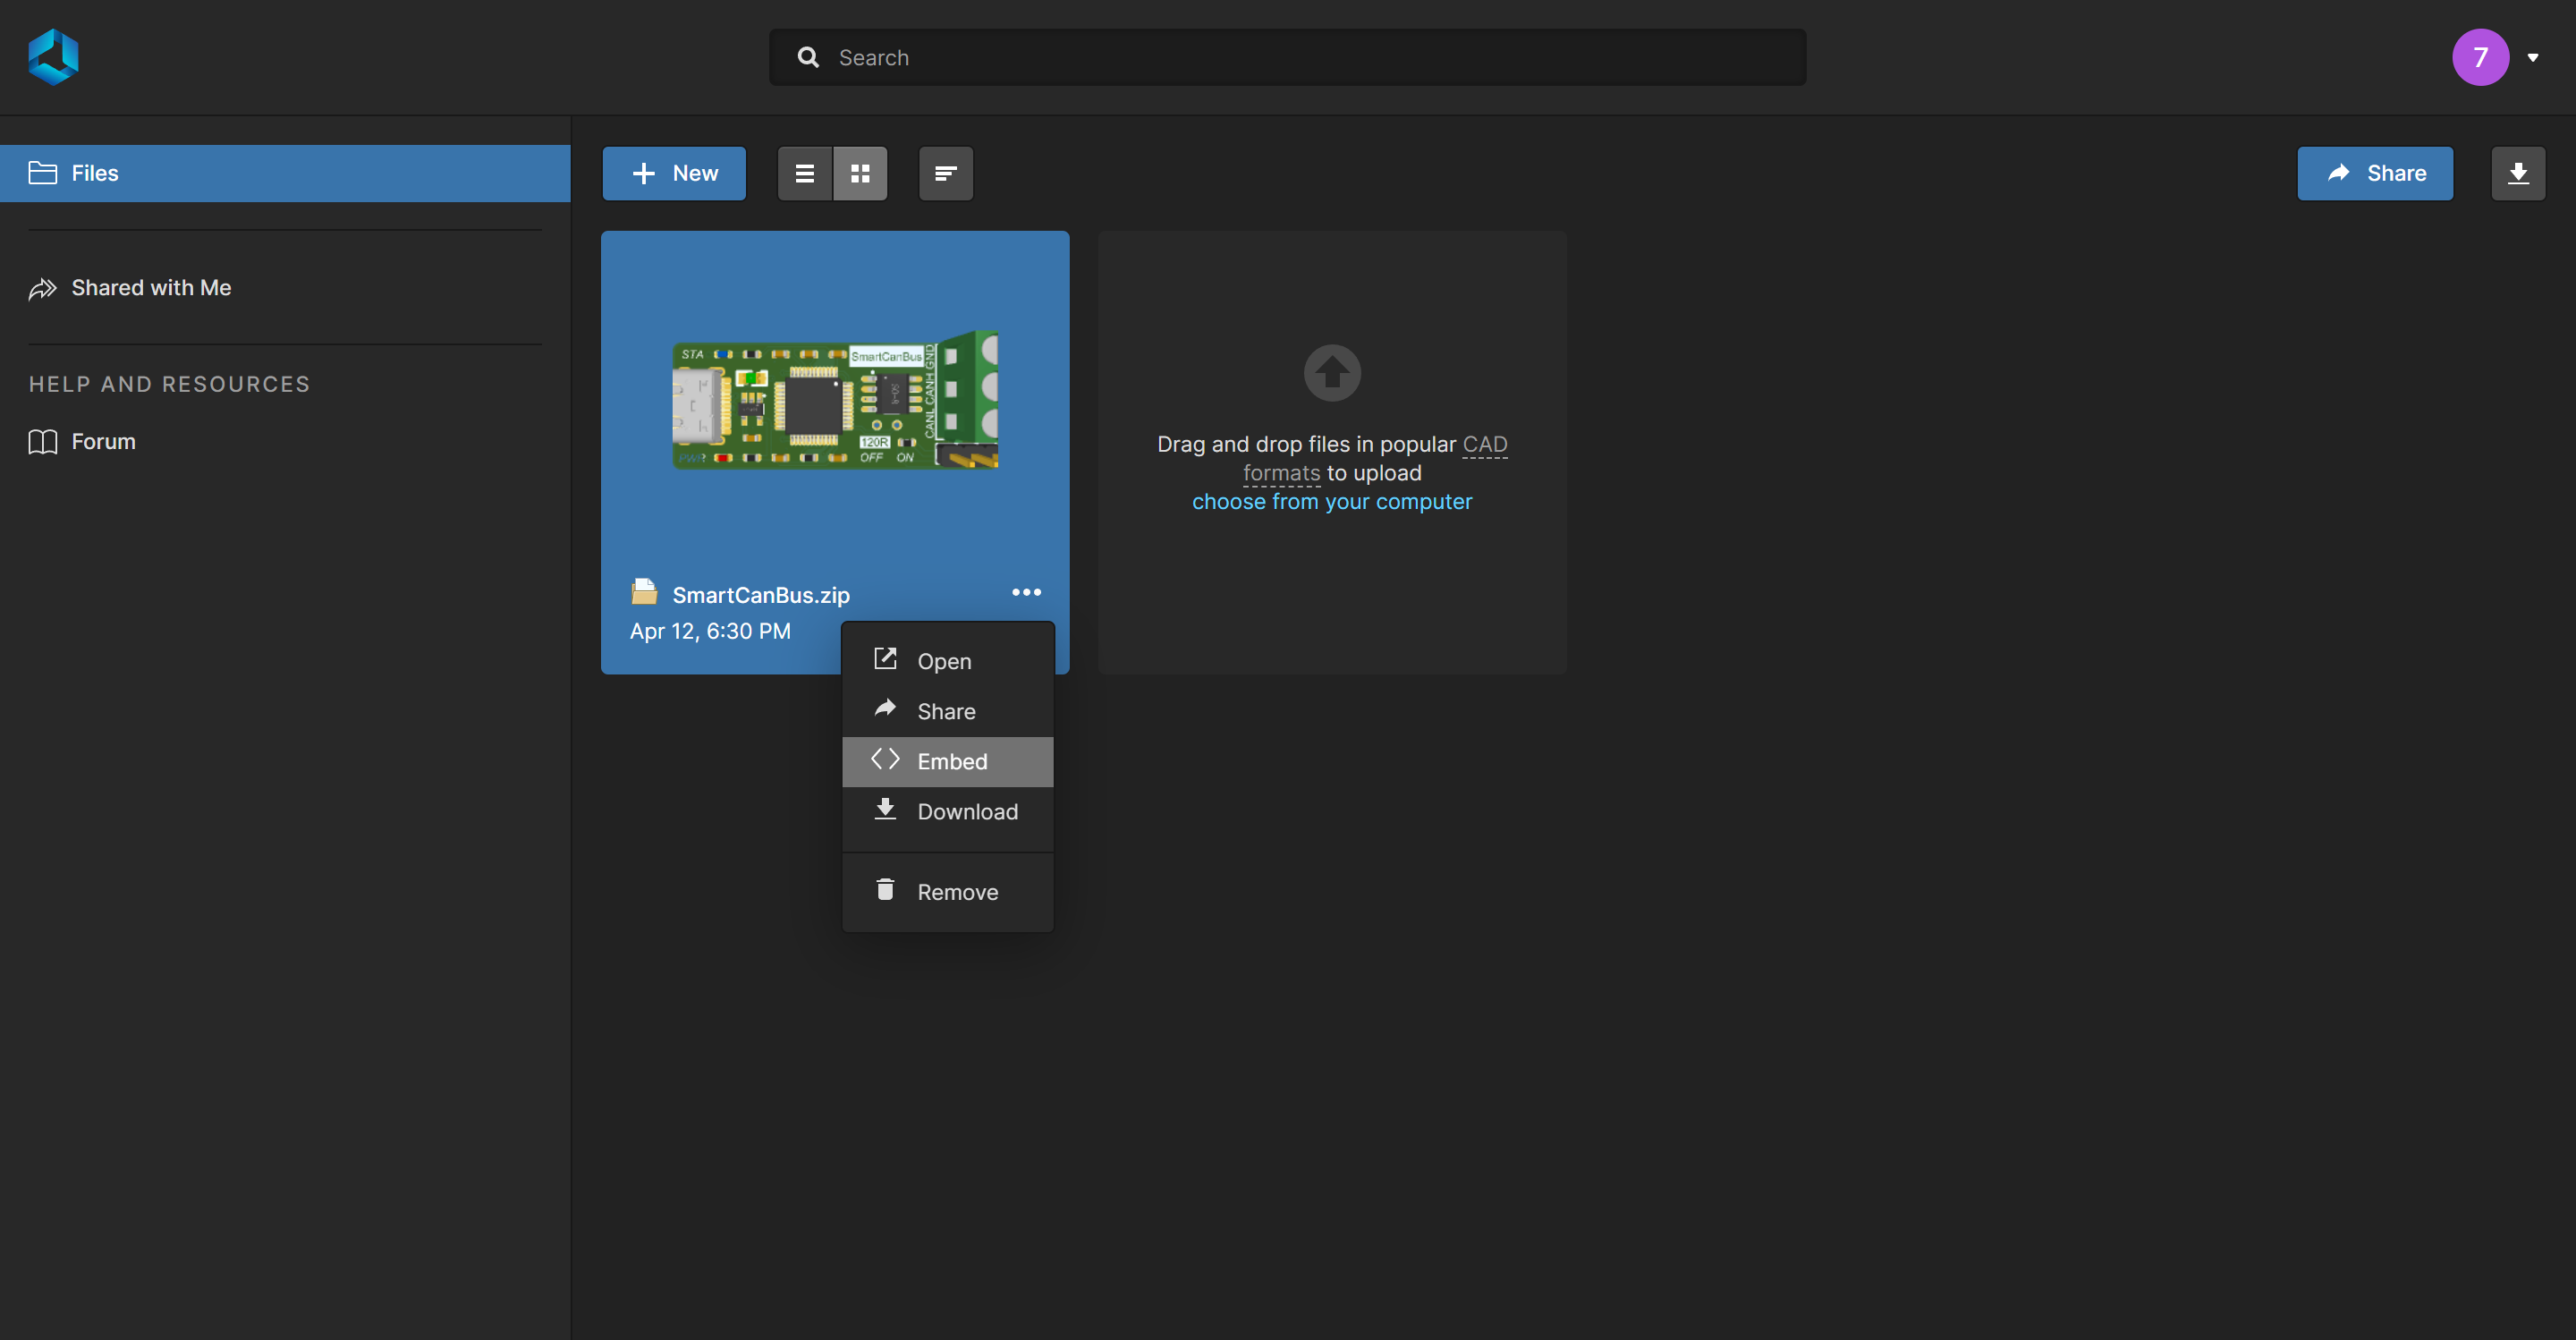Open the sort options button

coord(946,173)
